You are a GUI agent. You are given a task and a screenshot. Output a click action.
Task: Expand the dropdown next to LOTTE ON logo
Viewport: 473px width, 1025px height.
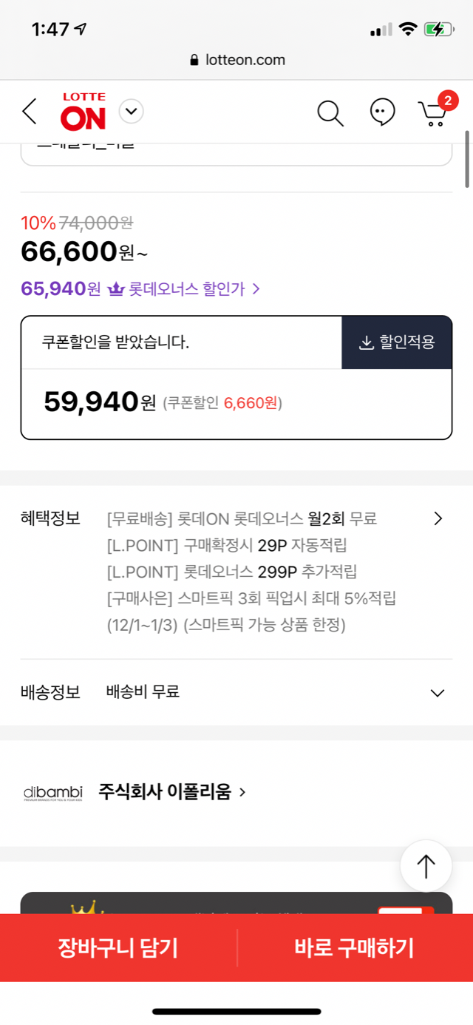tap(132, 112)
